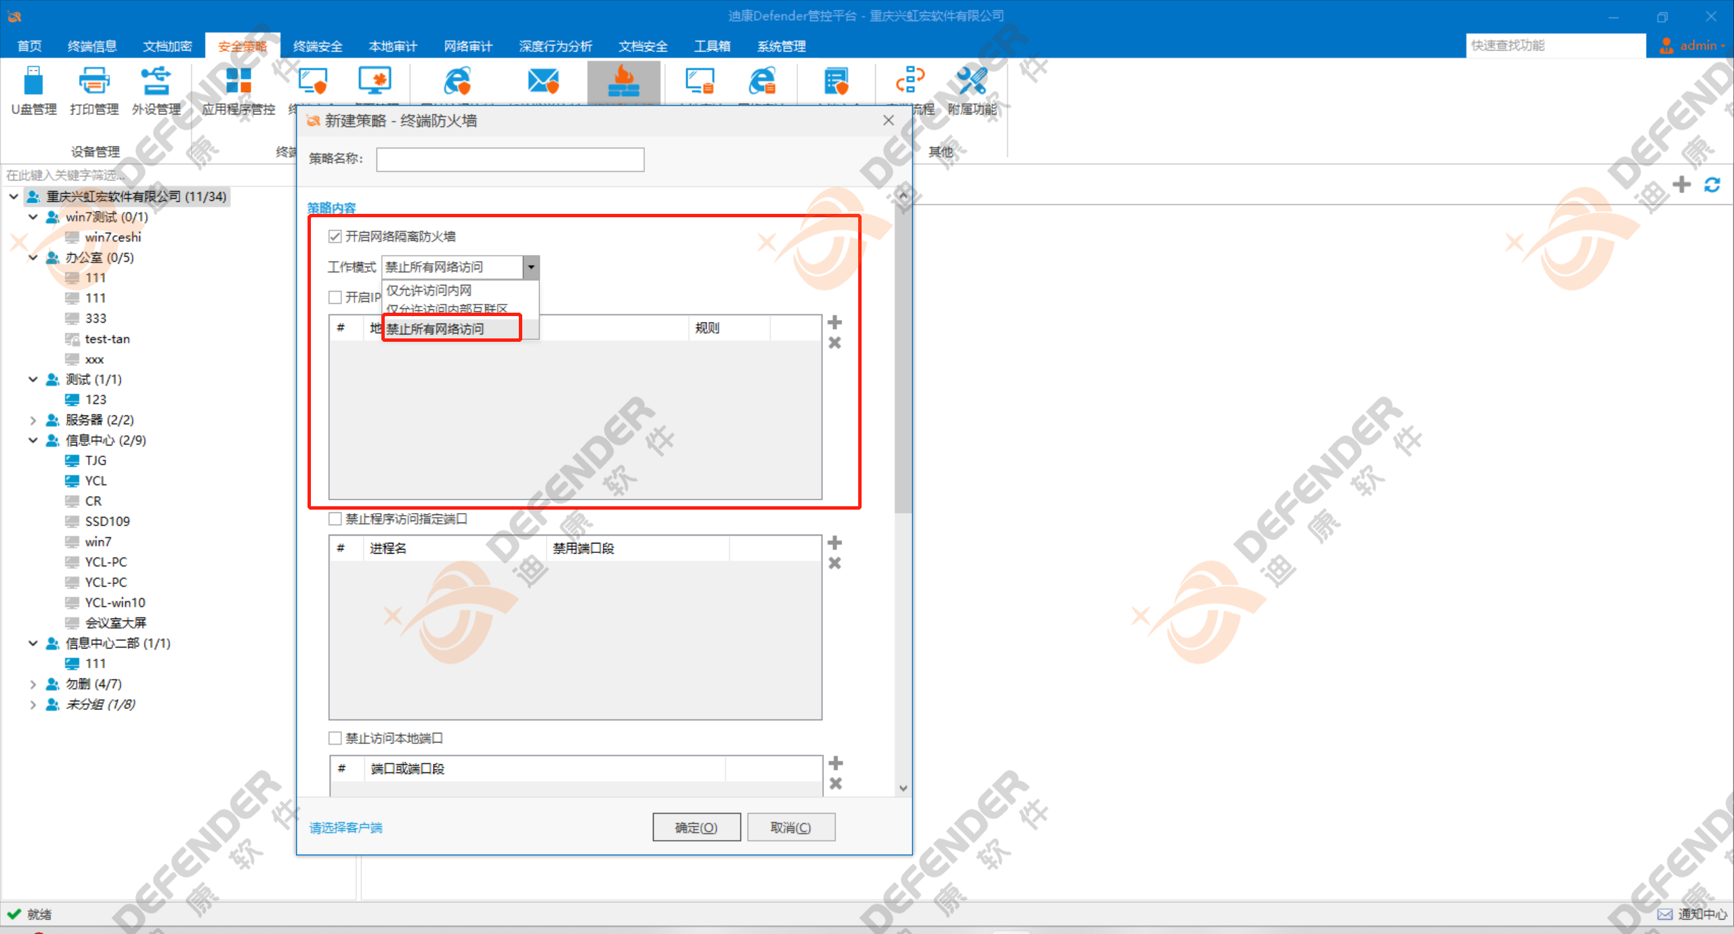Toggle the 开启IP checkbox
The height and width of the screenshot is (934, 1734).
(335, 297)
